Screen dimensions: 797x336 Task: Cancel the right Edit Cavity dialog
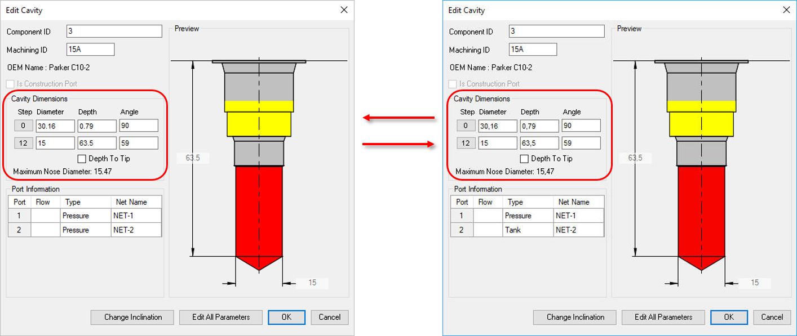point(772,317)
